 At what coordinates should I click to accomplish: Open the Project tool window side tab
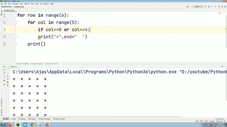[x=1, y=13]
